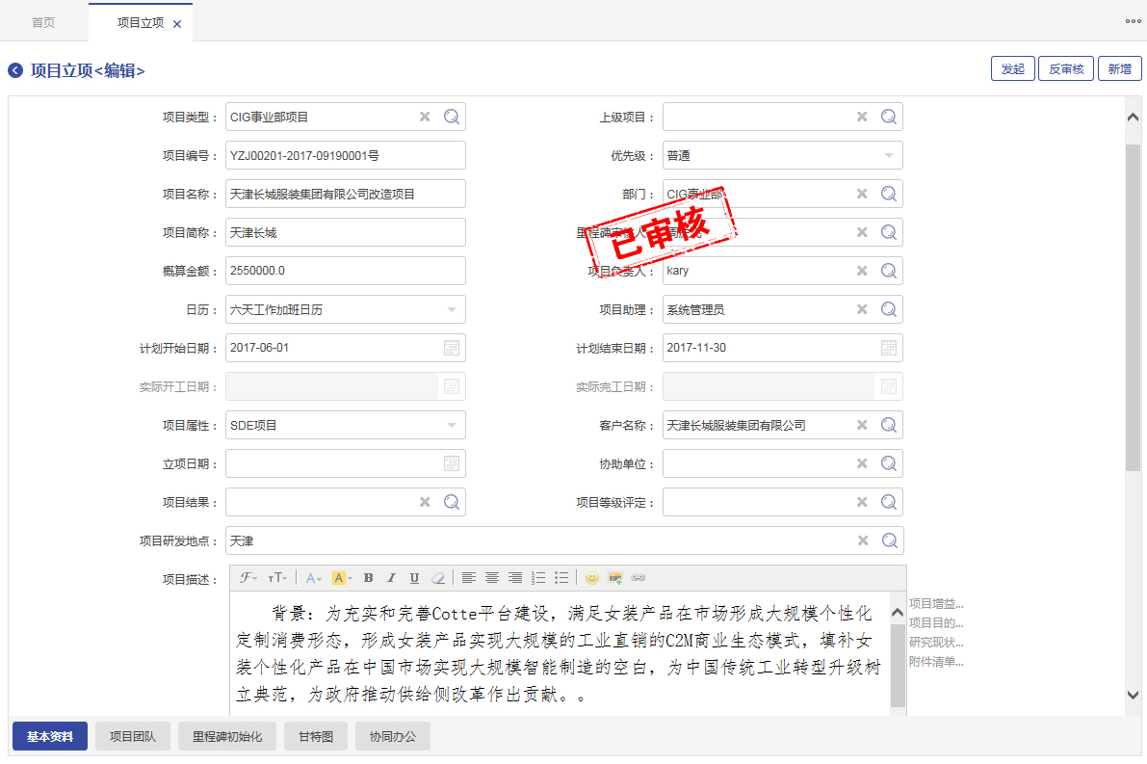Insert an image into project description
This screenshot has height=764, width=1147.
click(614, 578)
